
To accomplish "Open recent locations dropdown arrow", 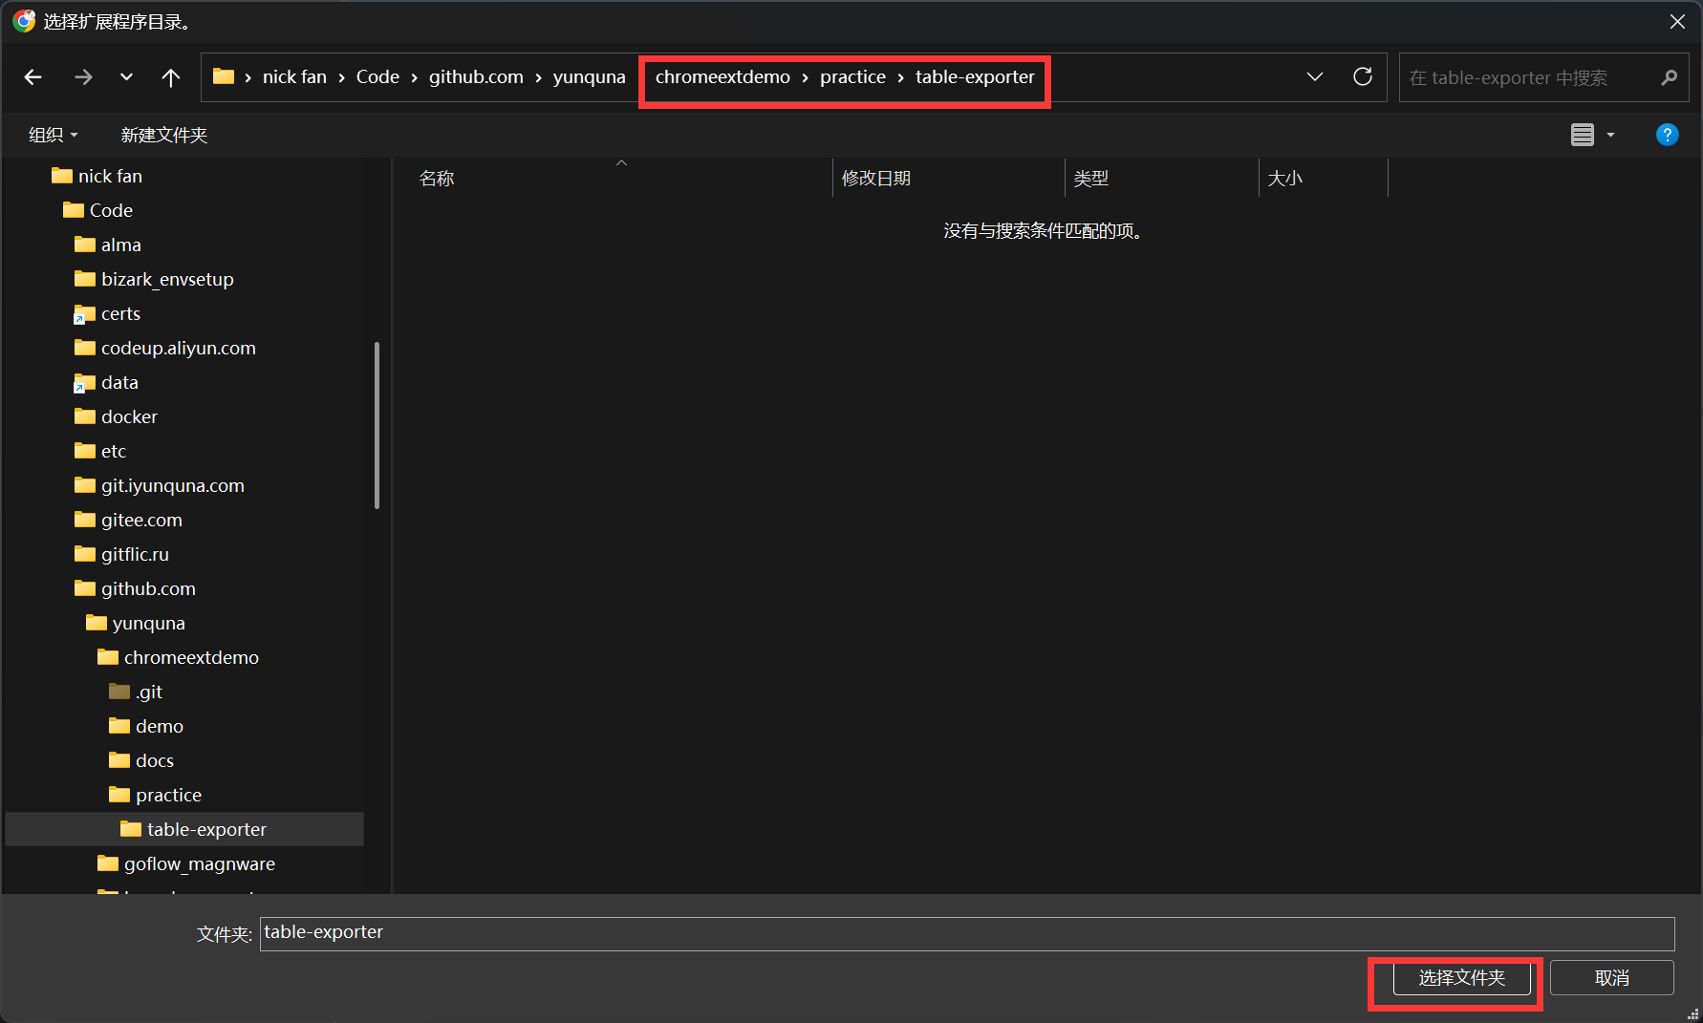I will click(x=126, y=77).
